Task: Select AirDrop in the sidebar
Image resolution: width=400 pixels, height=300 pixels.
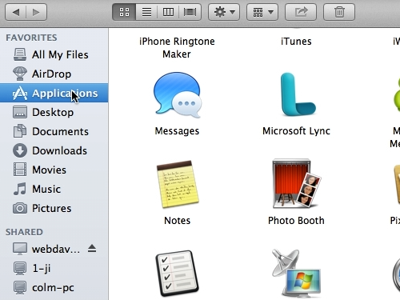Action: [54, 74]
